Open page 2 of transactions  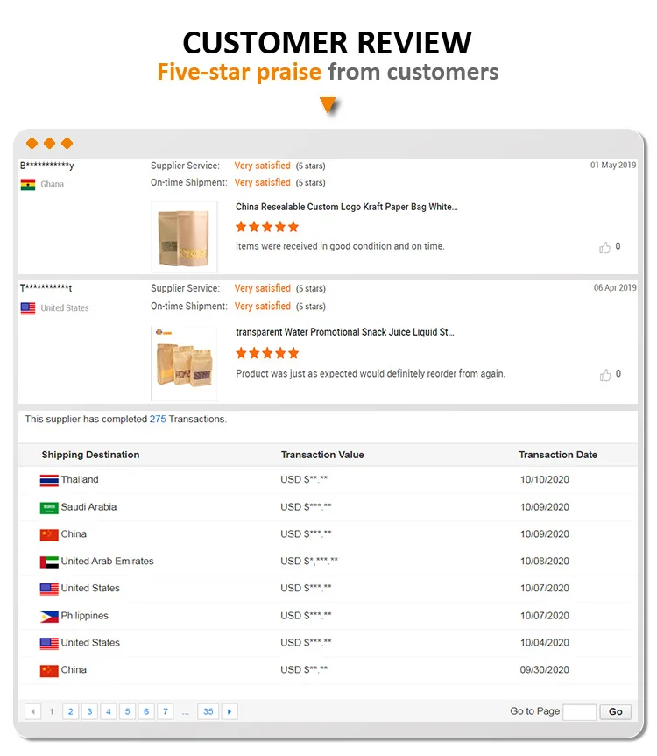coord(70,711)
